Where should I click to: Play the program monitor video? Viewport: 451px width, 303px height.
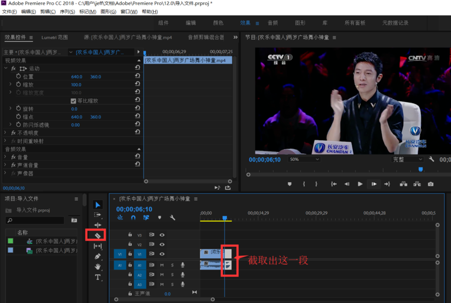[360, 184]
